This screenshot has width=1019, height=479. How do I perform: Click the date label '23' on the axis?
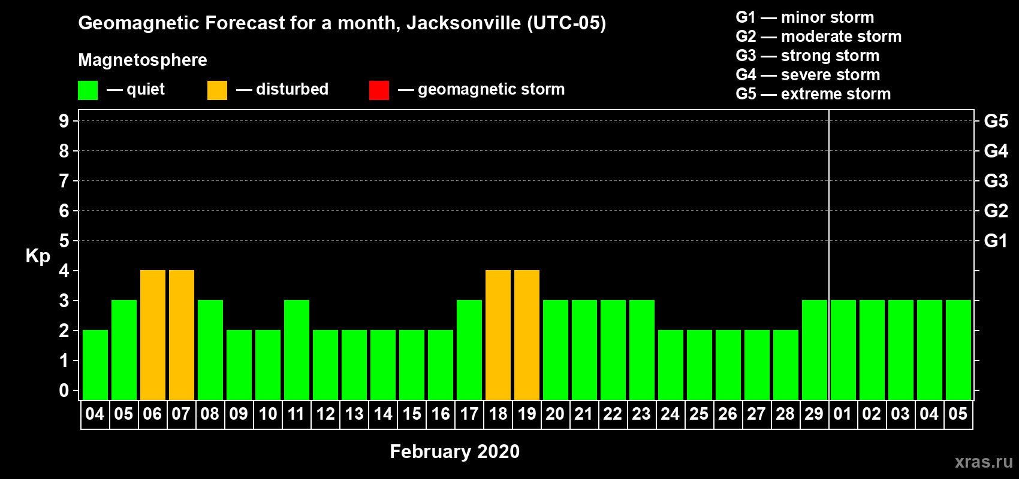pyautogui.click(x=641, y=414)
